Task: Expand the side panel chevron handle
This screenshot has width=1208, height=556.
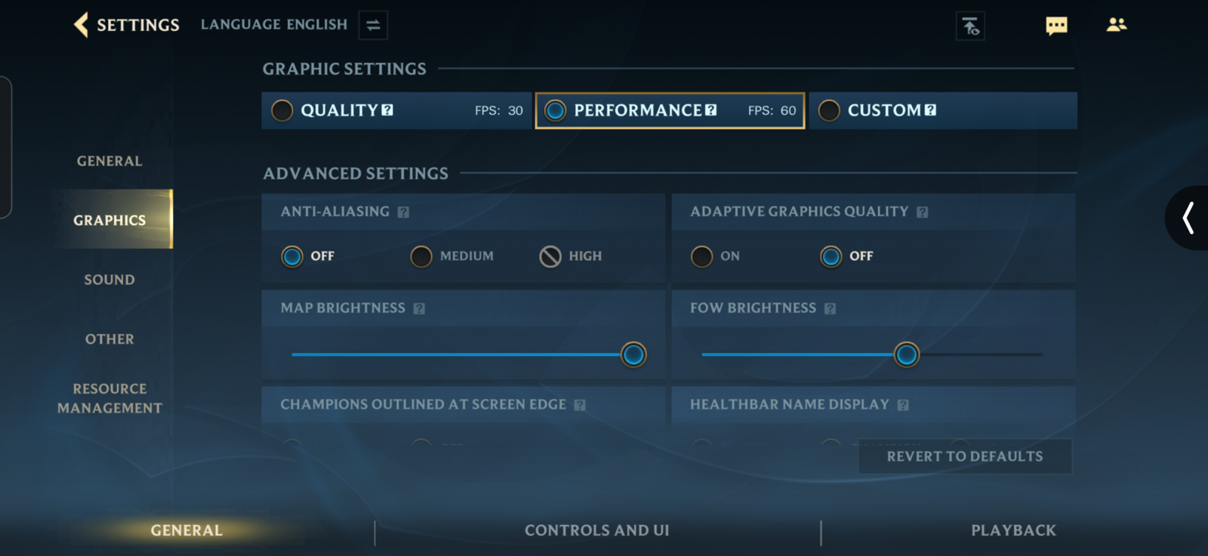Action: [1188, 218]
